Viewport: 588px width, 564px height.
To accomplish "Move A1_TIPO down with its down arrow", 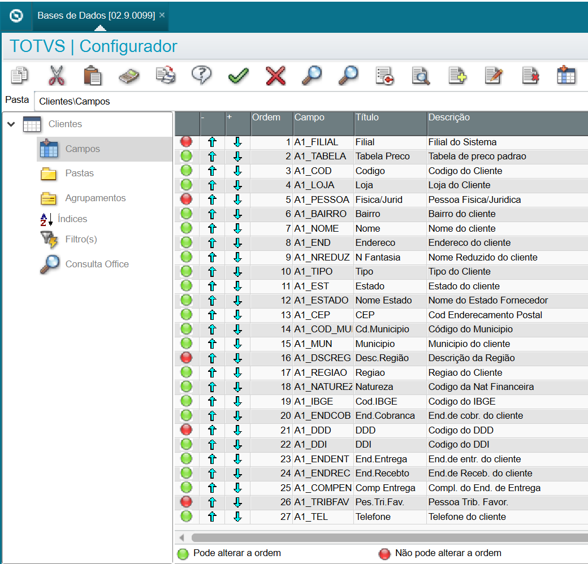I will [x=237, y=272].
